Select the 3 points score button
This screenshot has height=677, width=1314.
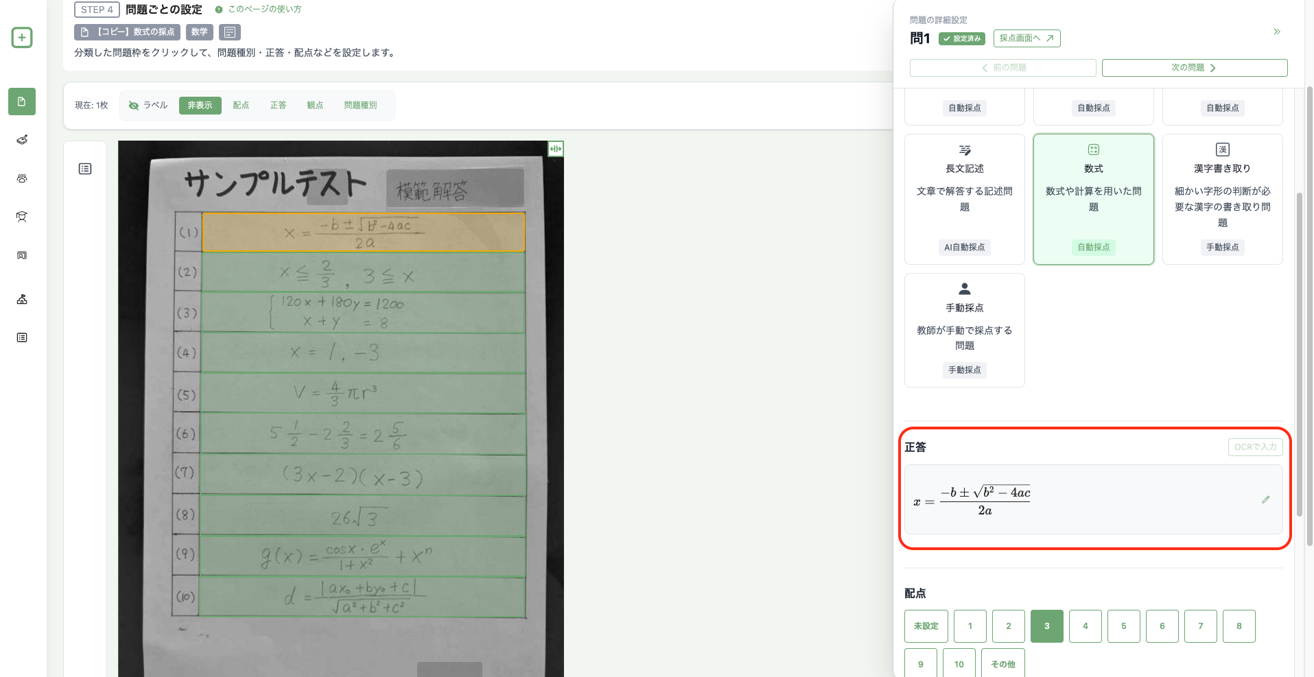[1047, 626]
